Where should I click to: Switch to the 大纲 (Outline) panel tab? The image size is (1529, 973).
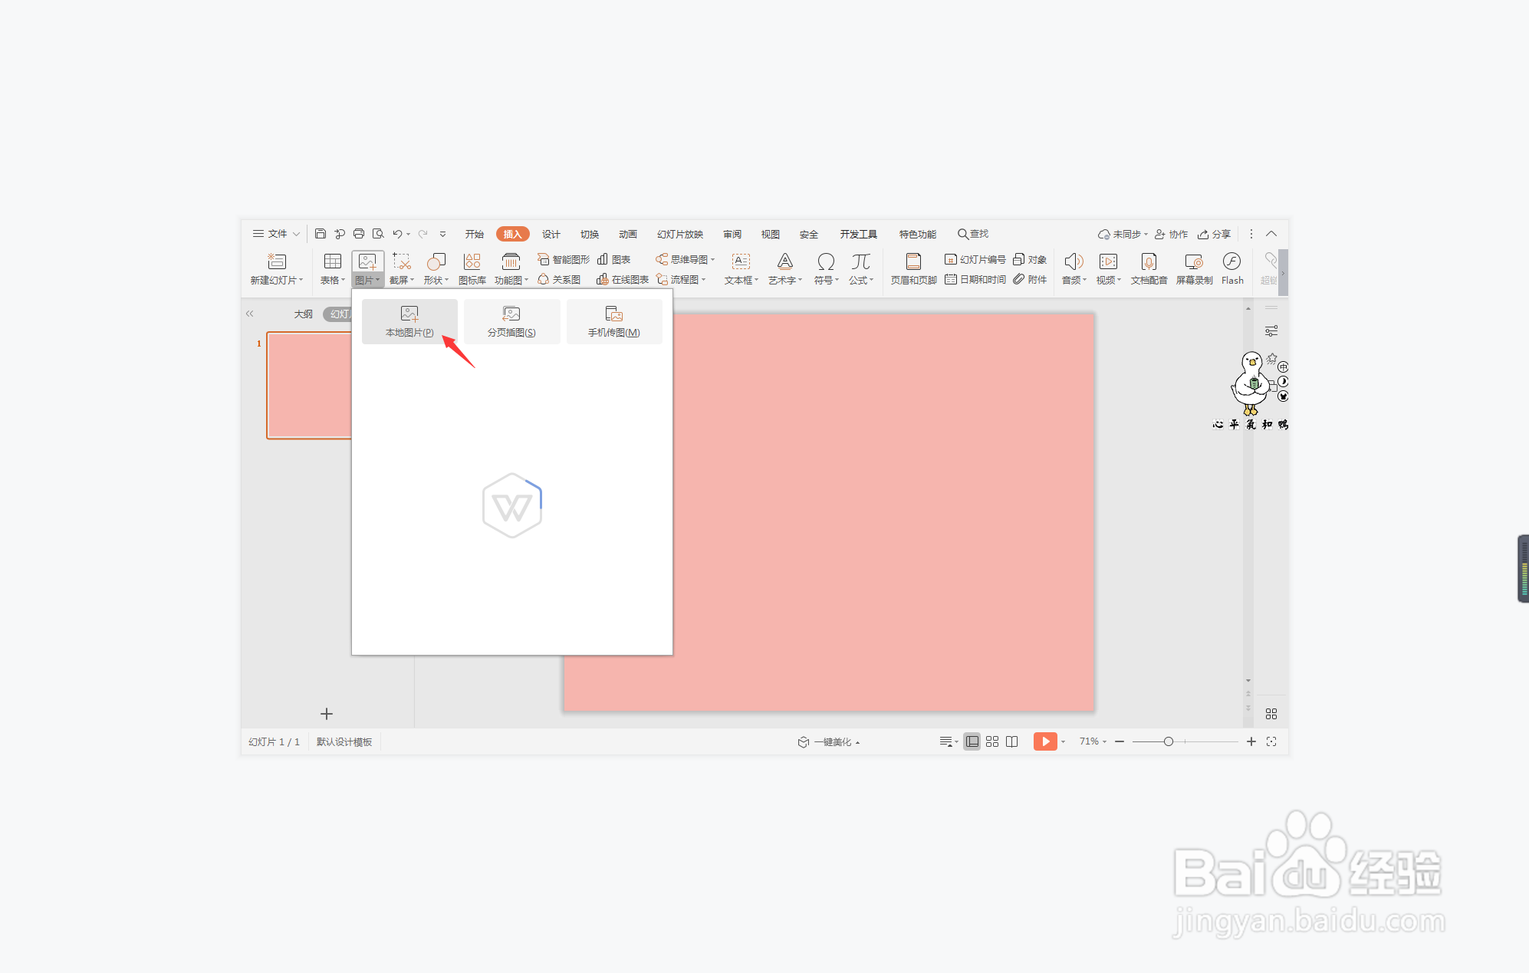304,314
